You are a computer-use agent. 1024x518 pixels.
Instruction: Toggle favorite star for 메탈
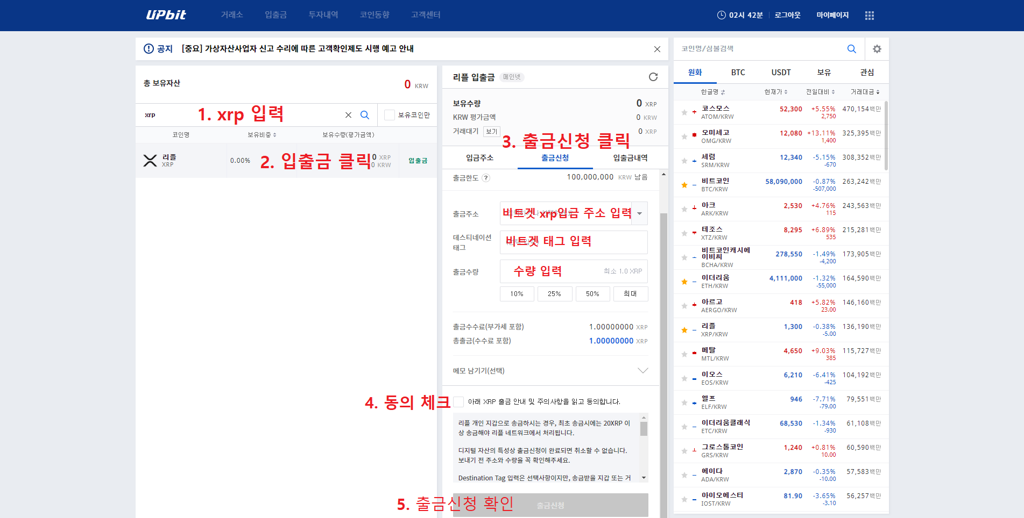[684, 354]
